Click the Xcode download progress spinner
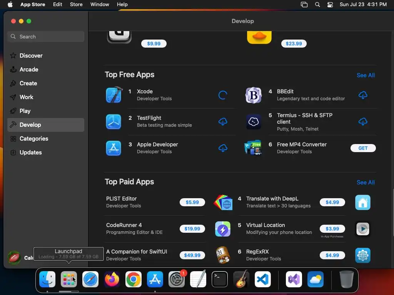This screenshot has width=394, height=295. [223, 95]
